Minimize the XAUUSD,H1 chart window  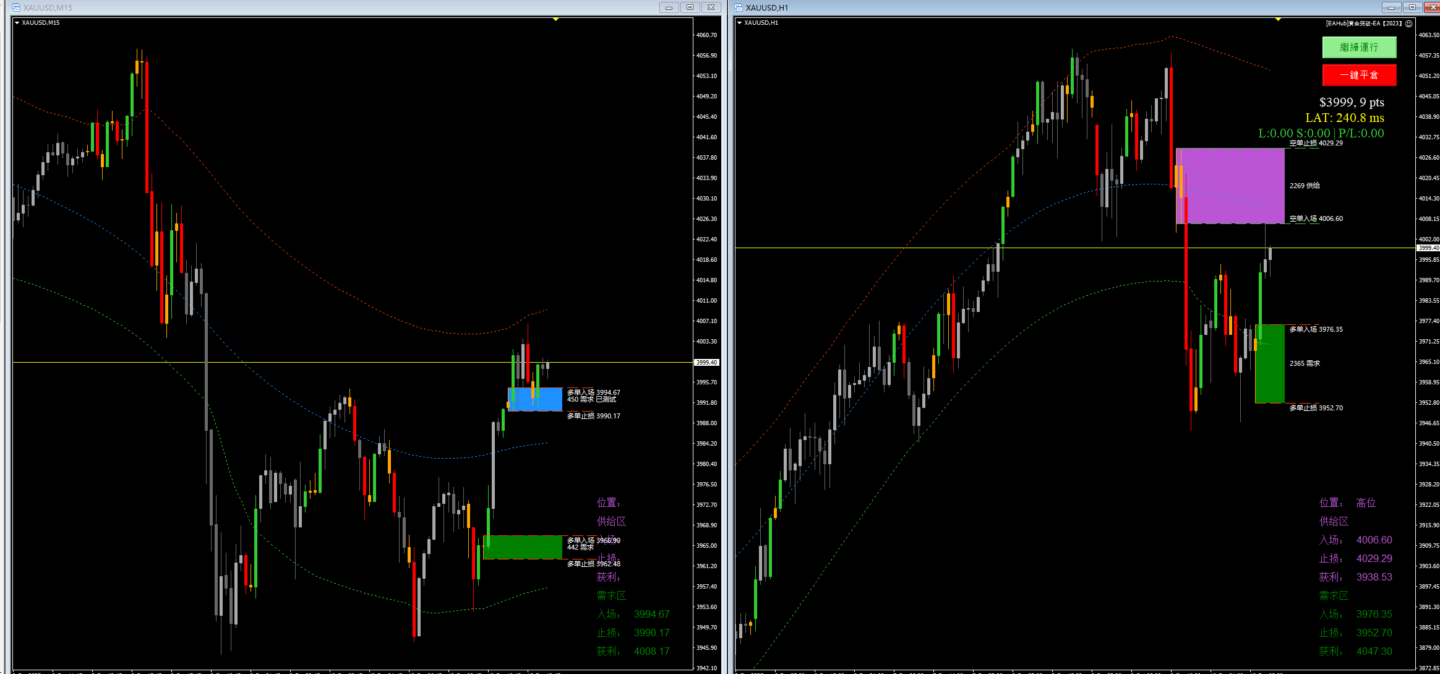(1391, 7)
